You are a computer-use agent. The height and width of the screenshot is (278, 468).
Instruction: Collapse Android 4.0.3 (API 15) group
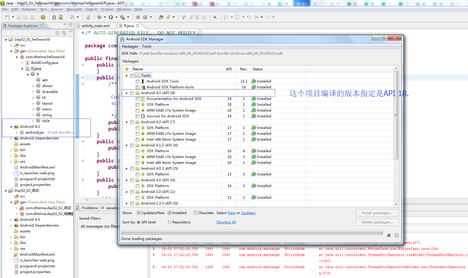(127, 168)
